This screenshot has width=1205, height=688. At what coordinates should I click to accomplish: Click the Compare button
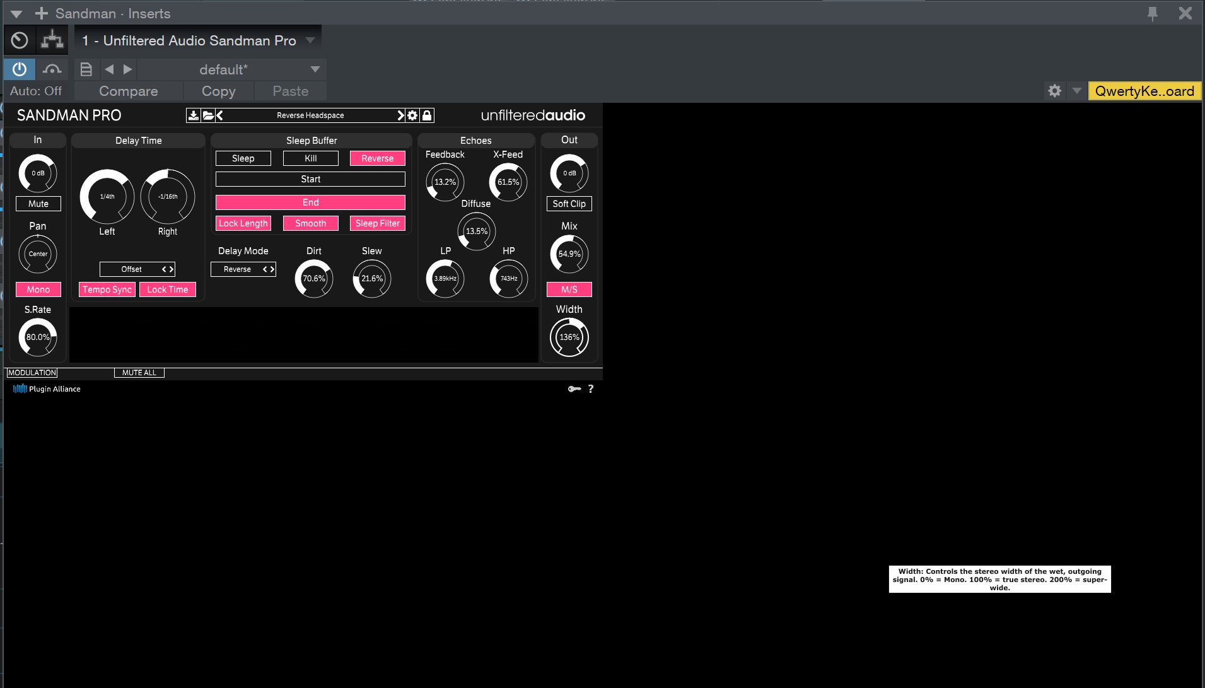coord(129,91)
